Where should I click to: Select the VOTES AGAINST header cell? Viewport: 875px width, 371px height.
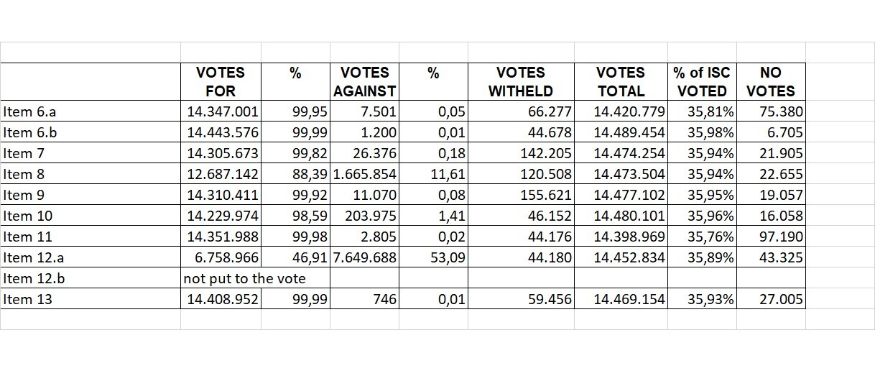pyautogui.click(x=365, y=82)
